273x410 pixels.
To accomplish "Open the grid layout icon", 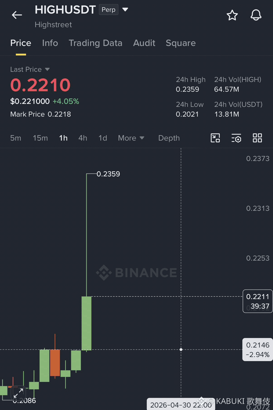I will tap(257, 138).
